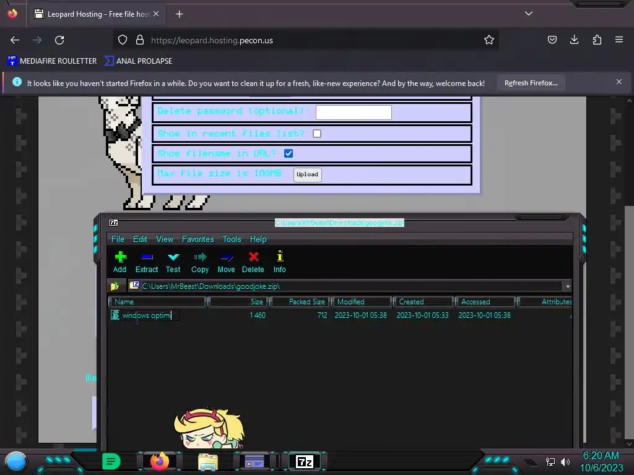This screenshot has width=634, height=475.
Task: Click the Upload button
Action: pyautogui.click(x=307, y=174)
